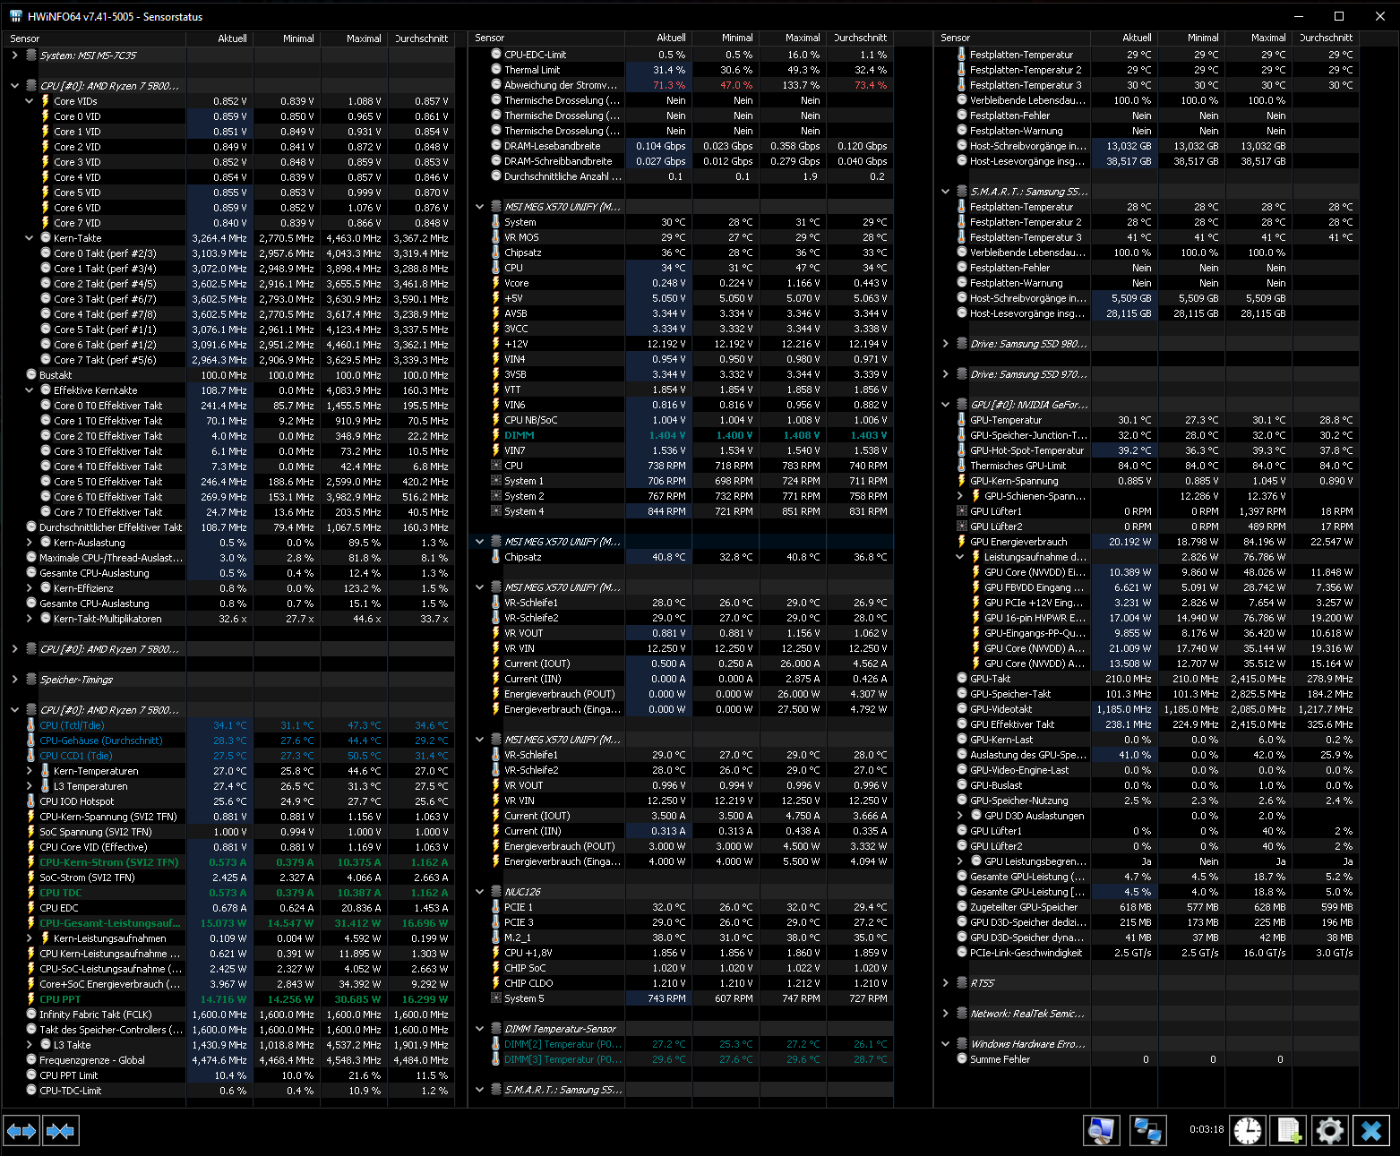This screenshot has height=1156, width=1400.
Task: Open sensor settings gear icon
Action: coord(1330,1130)
